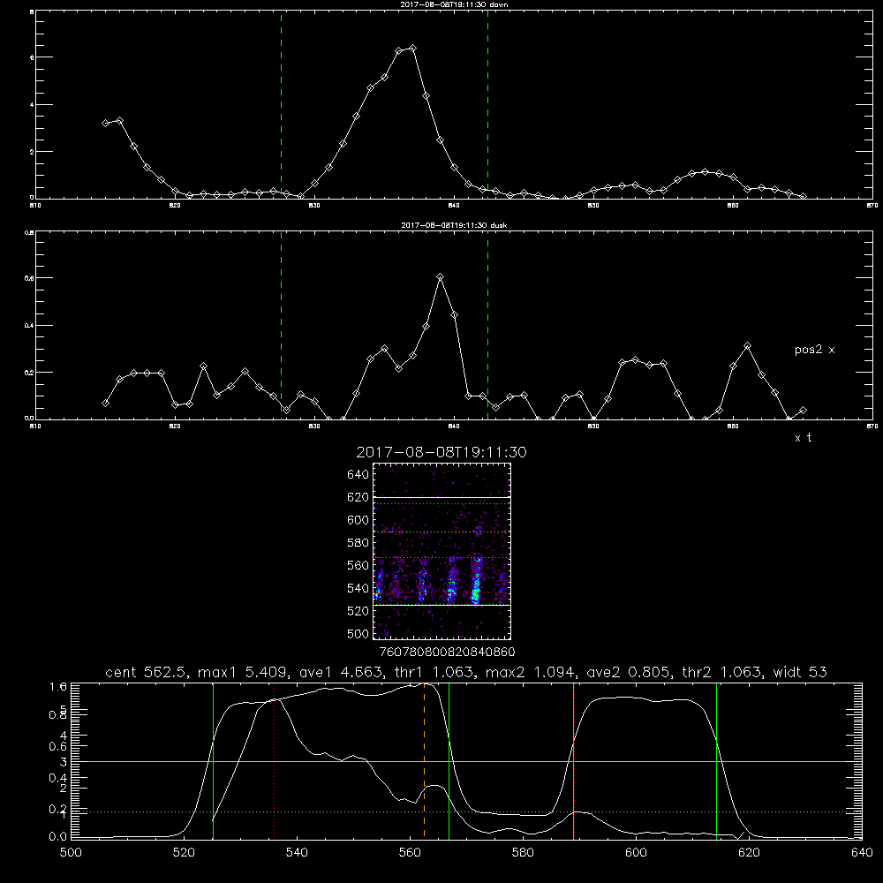Click the spectrogram y-axis label "600"

[358, 520]
